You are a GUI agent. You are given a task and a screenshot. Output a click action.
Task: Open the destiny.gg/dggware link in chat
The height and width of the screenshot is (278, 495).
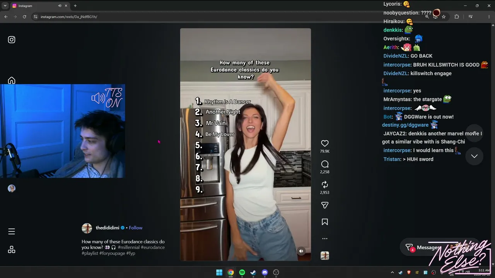pyautogui.click(x=405, y=125)
